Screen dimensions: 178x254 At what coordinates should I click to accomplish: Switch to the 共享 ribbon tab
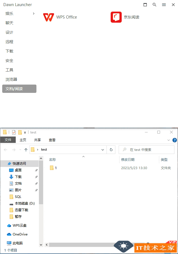click(x=37, y=140)
